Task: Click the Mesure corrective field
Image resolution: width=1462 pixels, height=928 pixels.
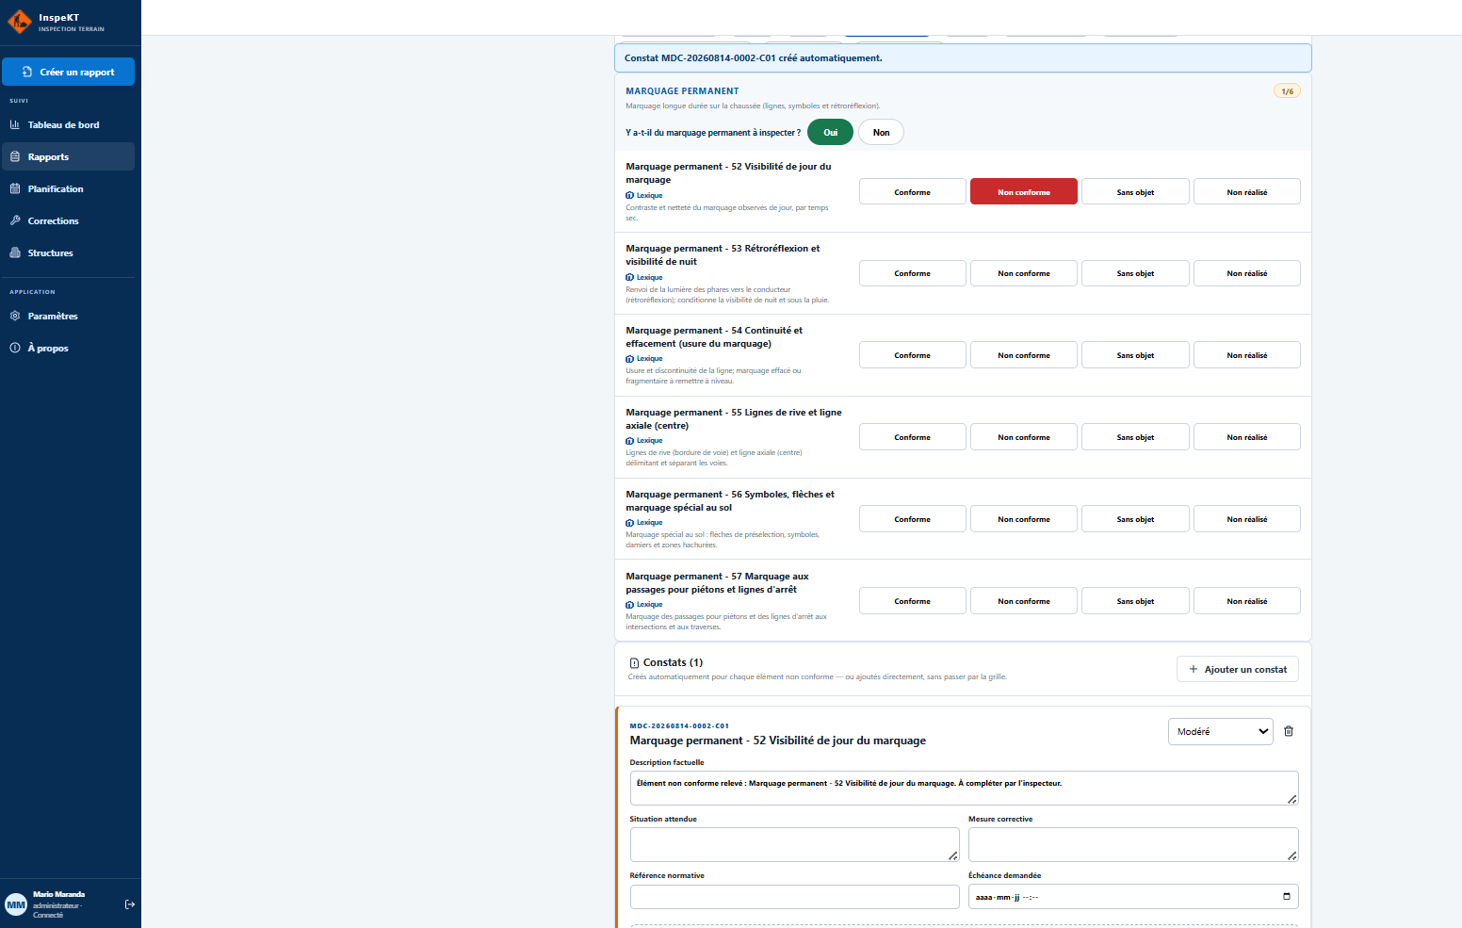Action: [1133, 844]
